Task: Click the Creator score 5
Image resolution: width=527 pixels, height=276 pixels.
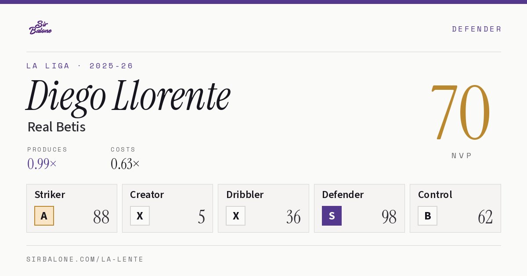Action: coord(202,217)
